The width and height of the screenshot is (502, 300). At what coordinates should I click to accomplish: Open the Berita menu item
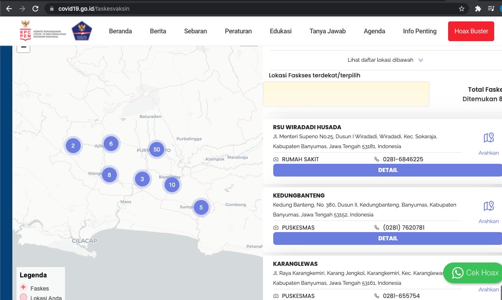coord(158,31)
